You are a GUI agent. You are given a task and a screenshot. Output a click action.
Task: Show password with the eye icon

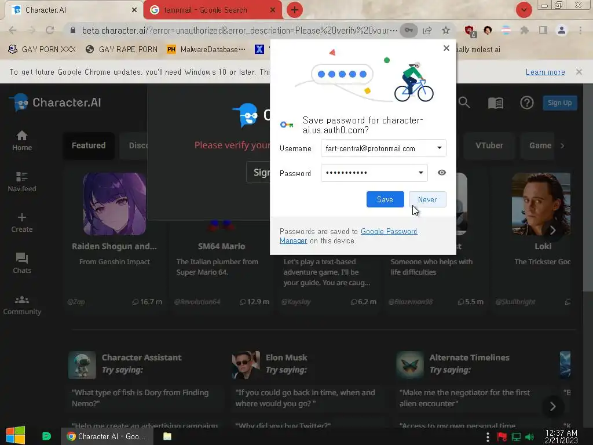coord(442,173)
